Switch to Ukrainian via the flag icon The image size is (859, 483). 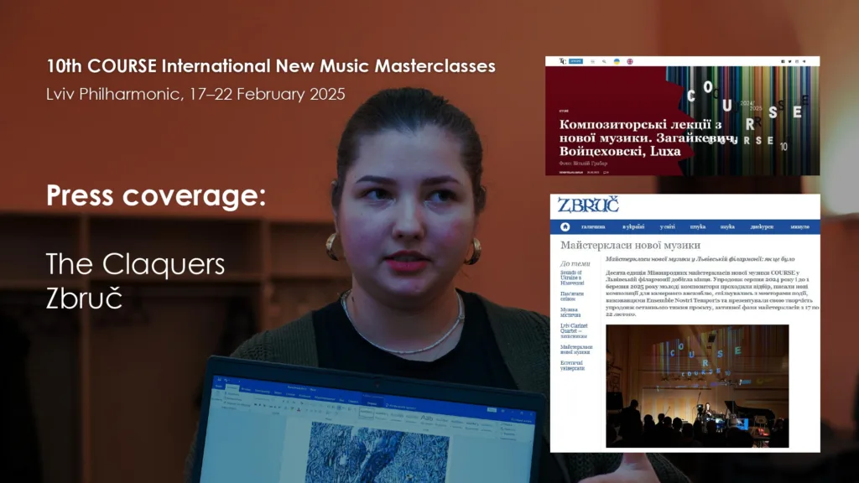pyautogui.click(x=617, y=61)
